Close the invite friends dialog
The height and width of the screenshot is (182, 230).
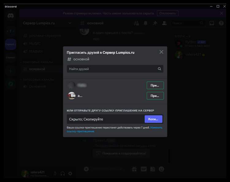point(161,52)
